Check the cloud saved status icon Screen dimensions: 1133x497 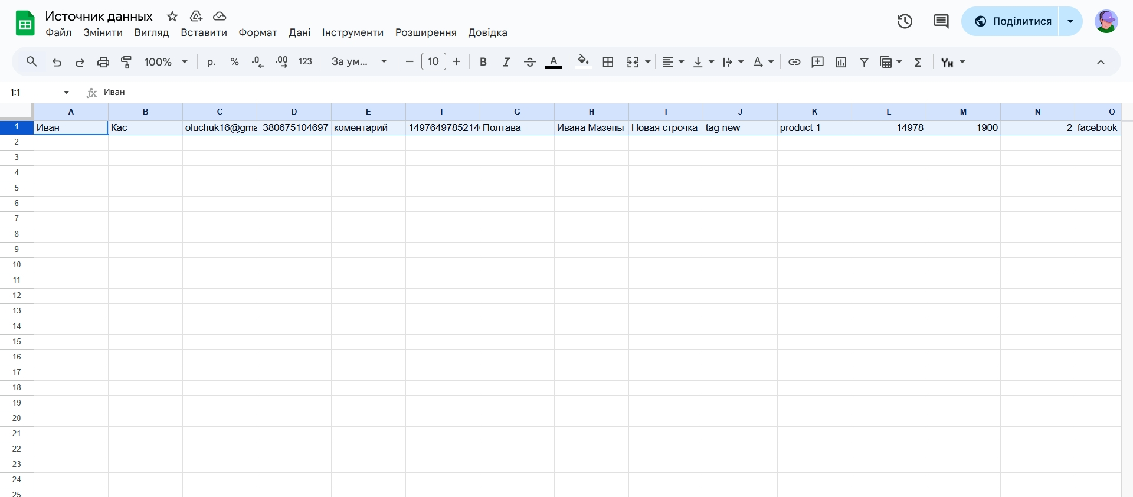pyautogui.click(x=220, y=17)
